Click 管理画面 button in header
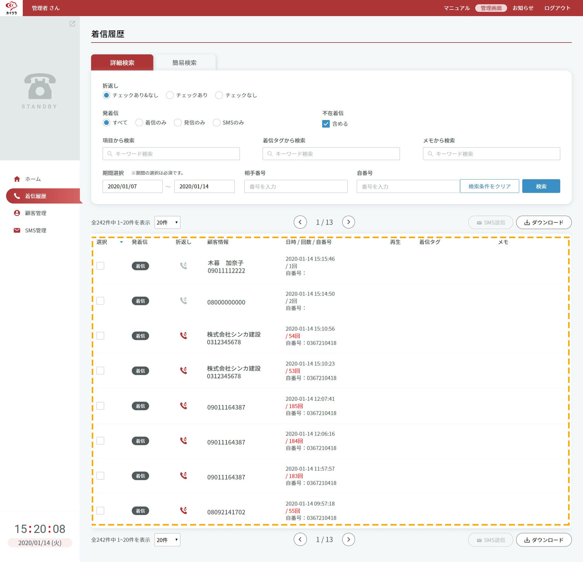Image resolution: width=583 pixels, height=562 pixels. (491, 8)
